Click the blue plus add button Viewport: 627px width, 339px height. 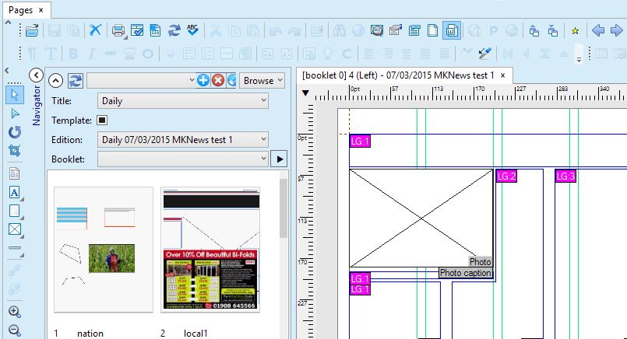tap(203, 81)
